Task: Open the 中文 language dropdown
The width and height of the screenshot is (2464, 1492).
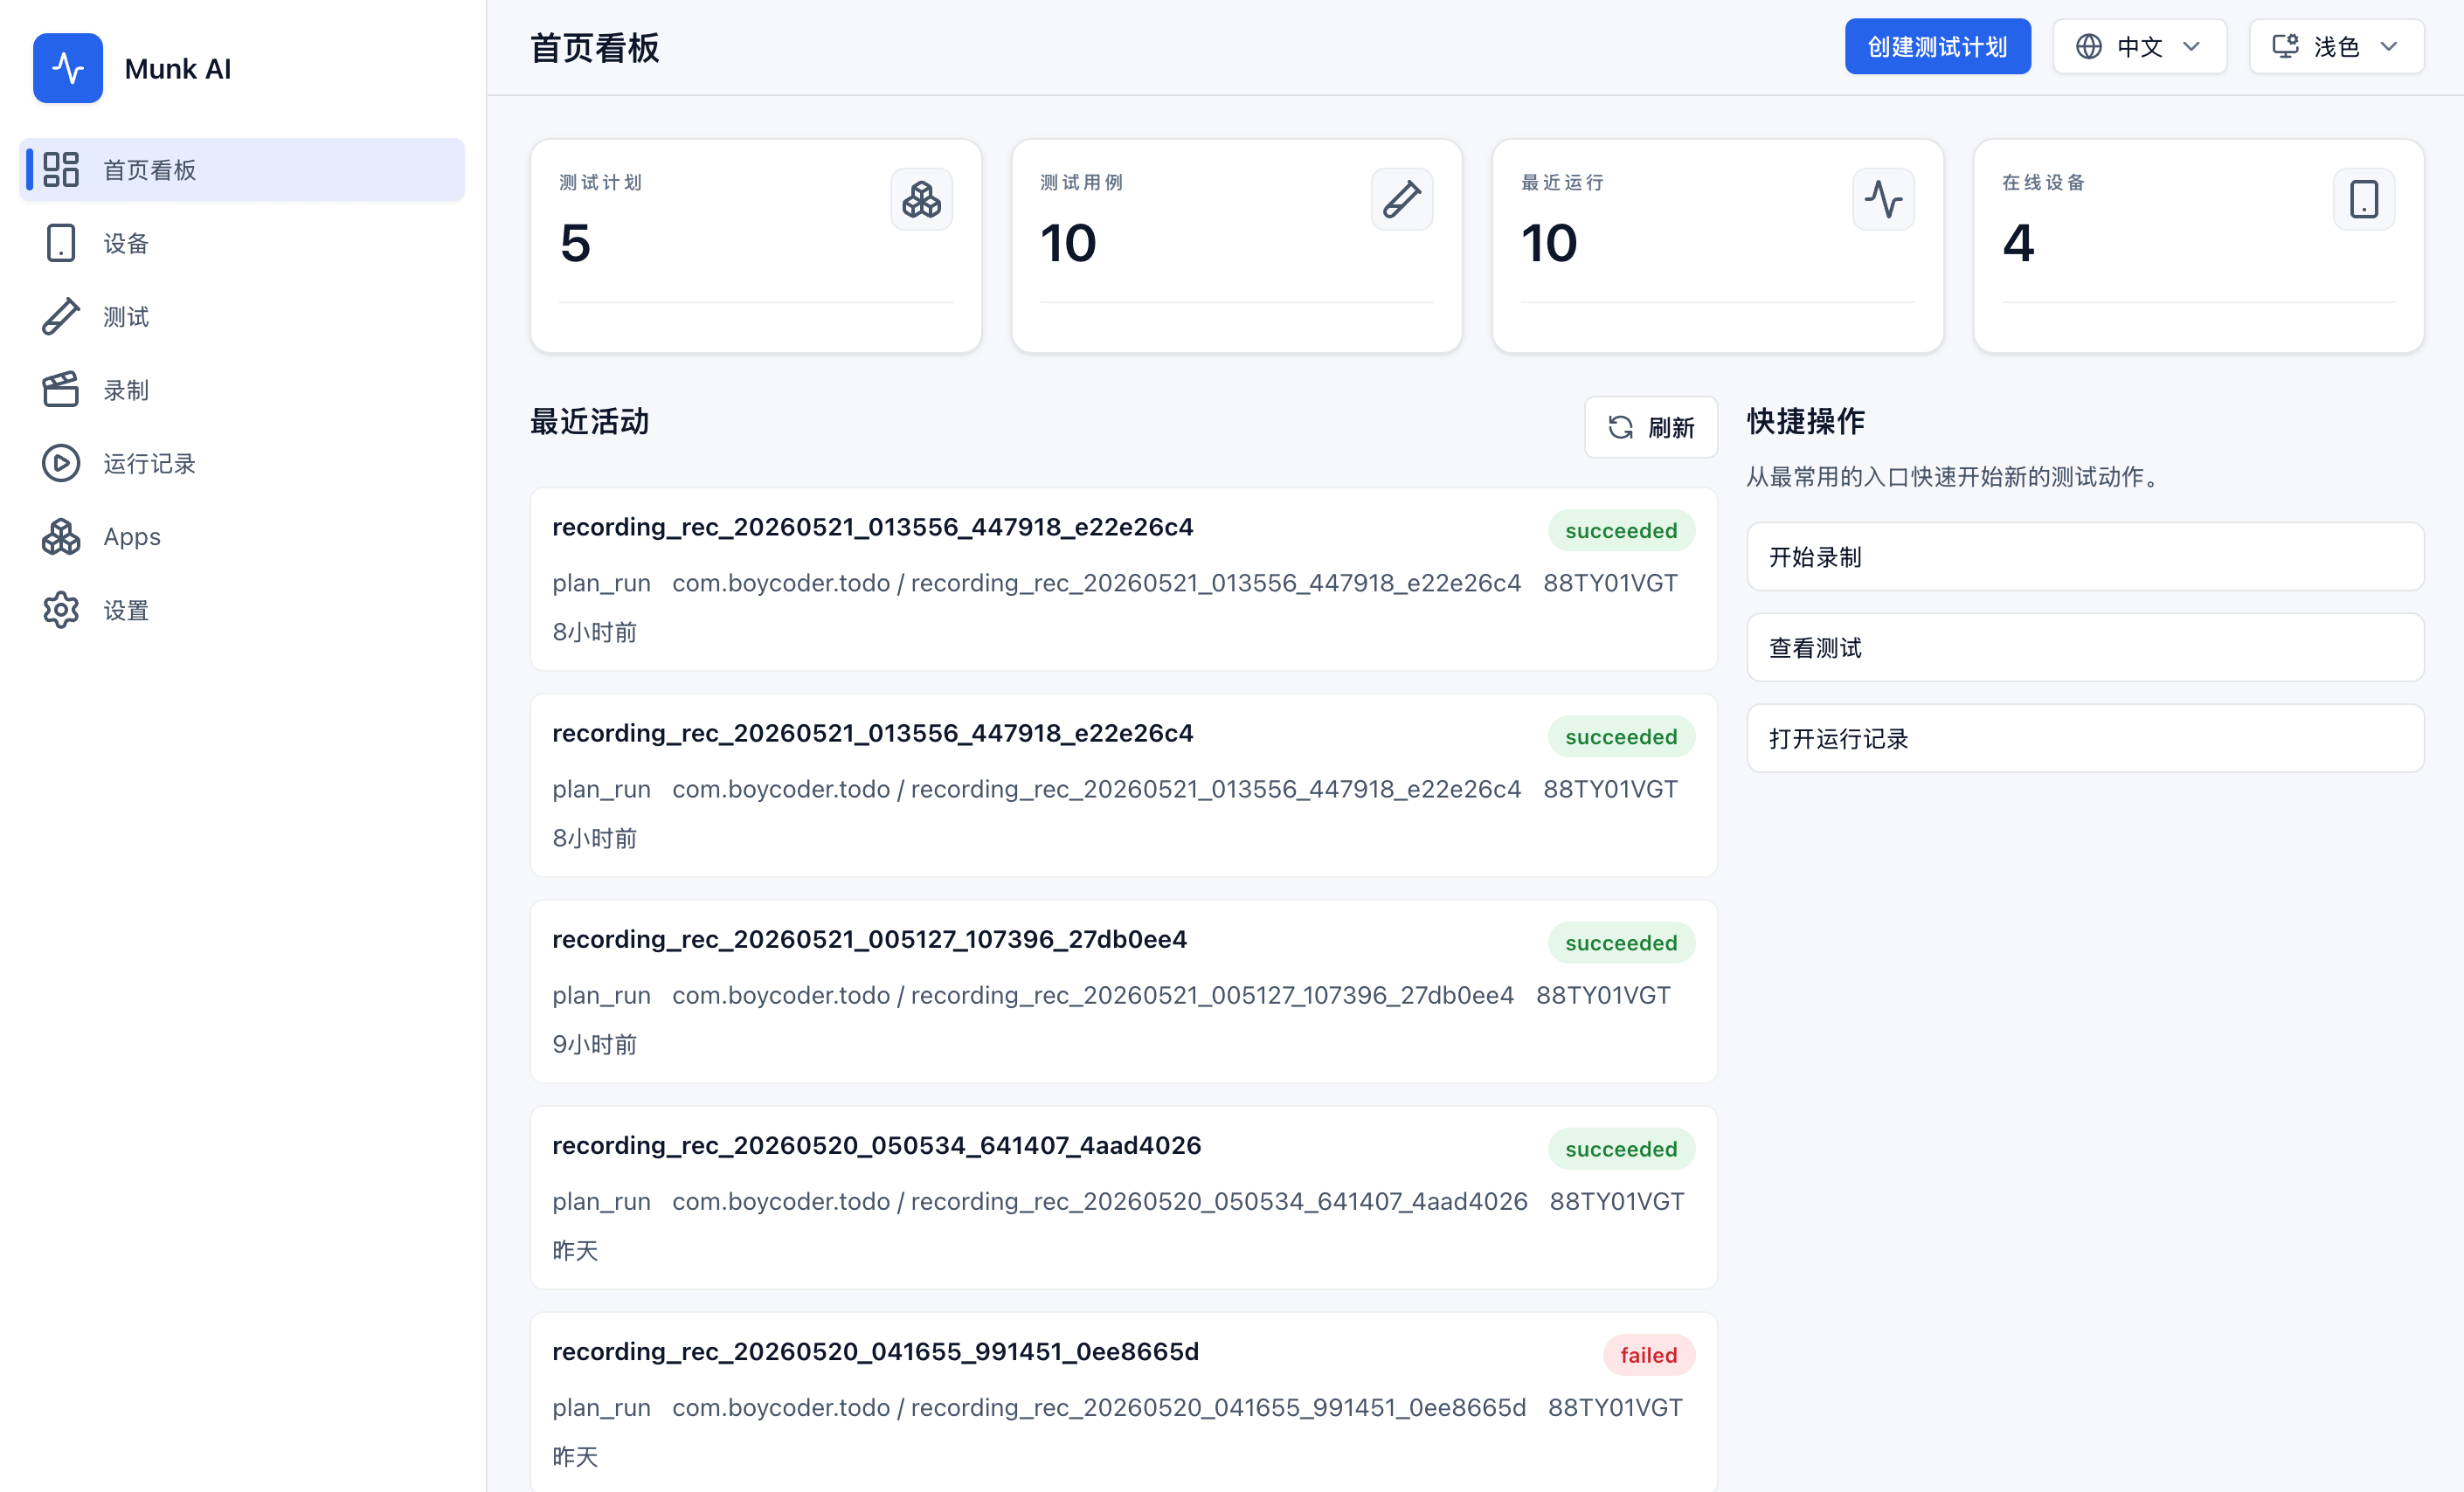Action: pyautogui.click(x=2139, y=47)
